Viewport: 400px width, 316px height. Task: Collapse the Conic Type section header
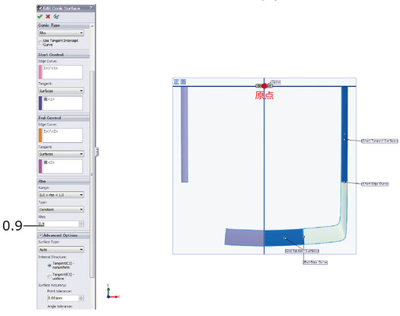pos(63,25)
